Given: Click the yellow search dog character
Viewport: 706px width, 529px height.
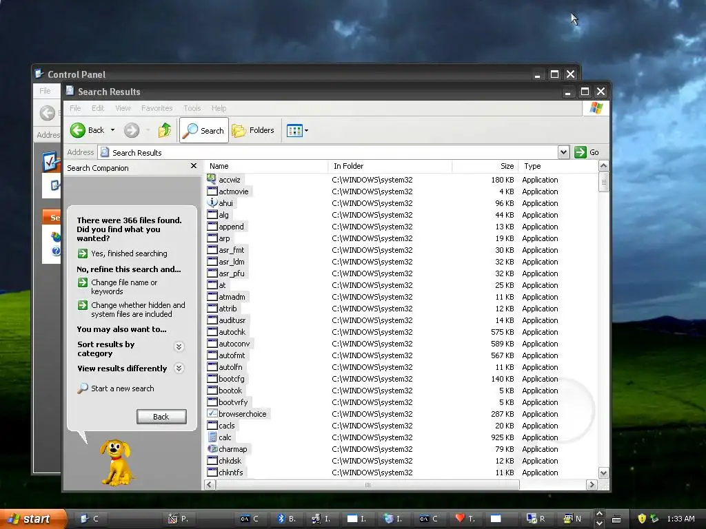Looking at the screenshot, I should (116, 462).
